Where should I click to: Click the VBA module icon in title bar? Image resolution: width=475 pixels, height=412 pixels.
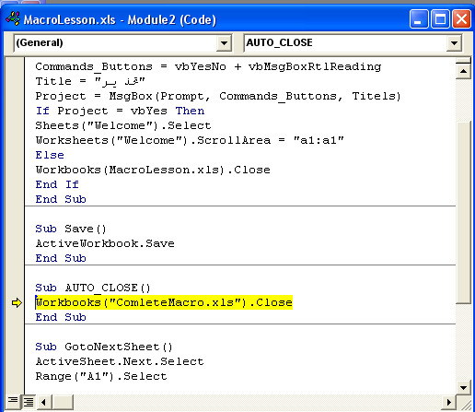[13, 19]
